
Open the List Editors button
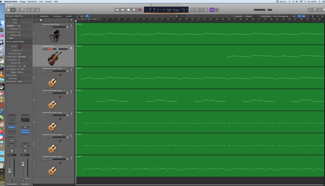coord(310,10)
